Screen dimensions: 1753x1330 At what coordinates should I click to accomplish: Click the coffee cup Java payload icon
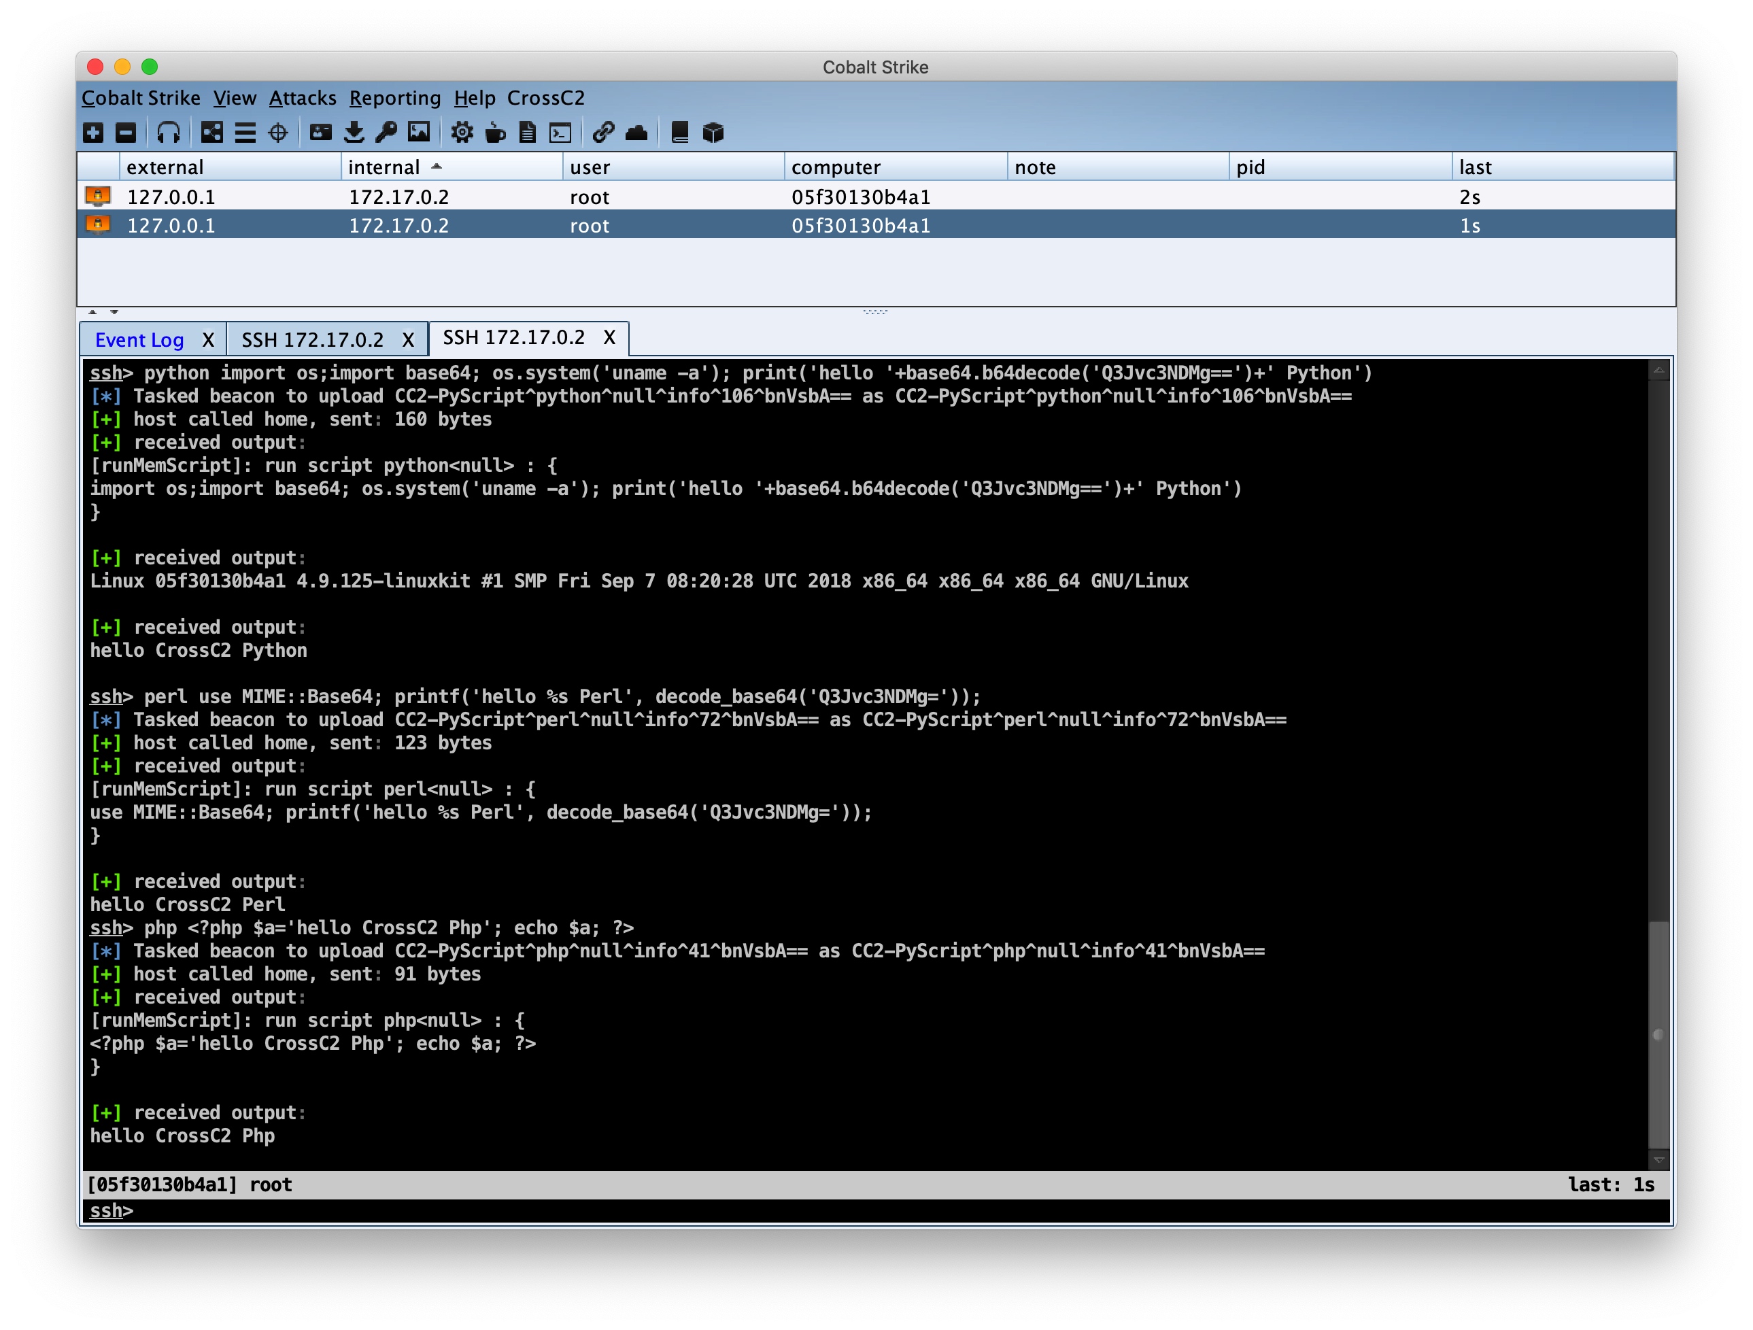495,133
